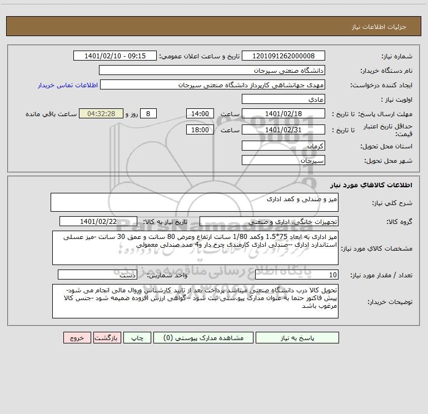Click the label تعداد / مقدار مورد نیاز
Image resolution: width=428 pixels, height=414 pixels.
[381, 276]
